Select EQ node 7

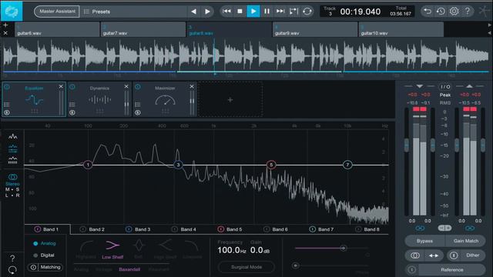click(347, 165)
